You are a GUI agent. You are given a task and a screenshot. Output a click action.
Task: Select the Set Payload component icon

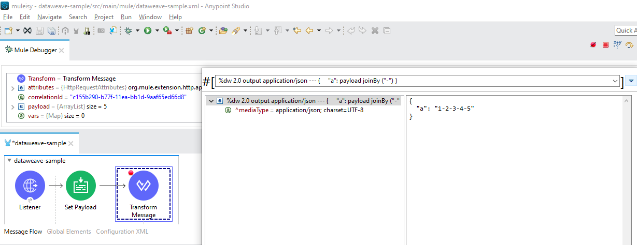[x=80, y=186]
